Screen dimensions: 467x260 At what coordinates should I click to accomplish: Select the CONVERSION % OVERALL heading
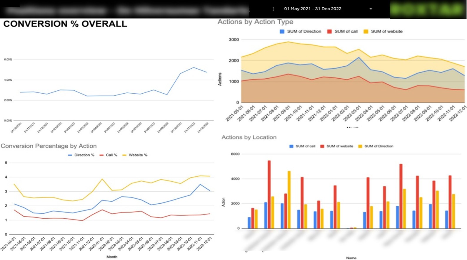click(x=65, y=24)
